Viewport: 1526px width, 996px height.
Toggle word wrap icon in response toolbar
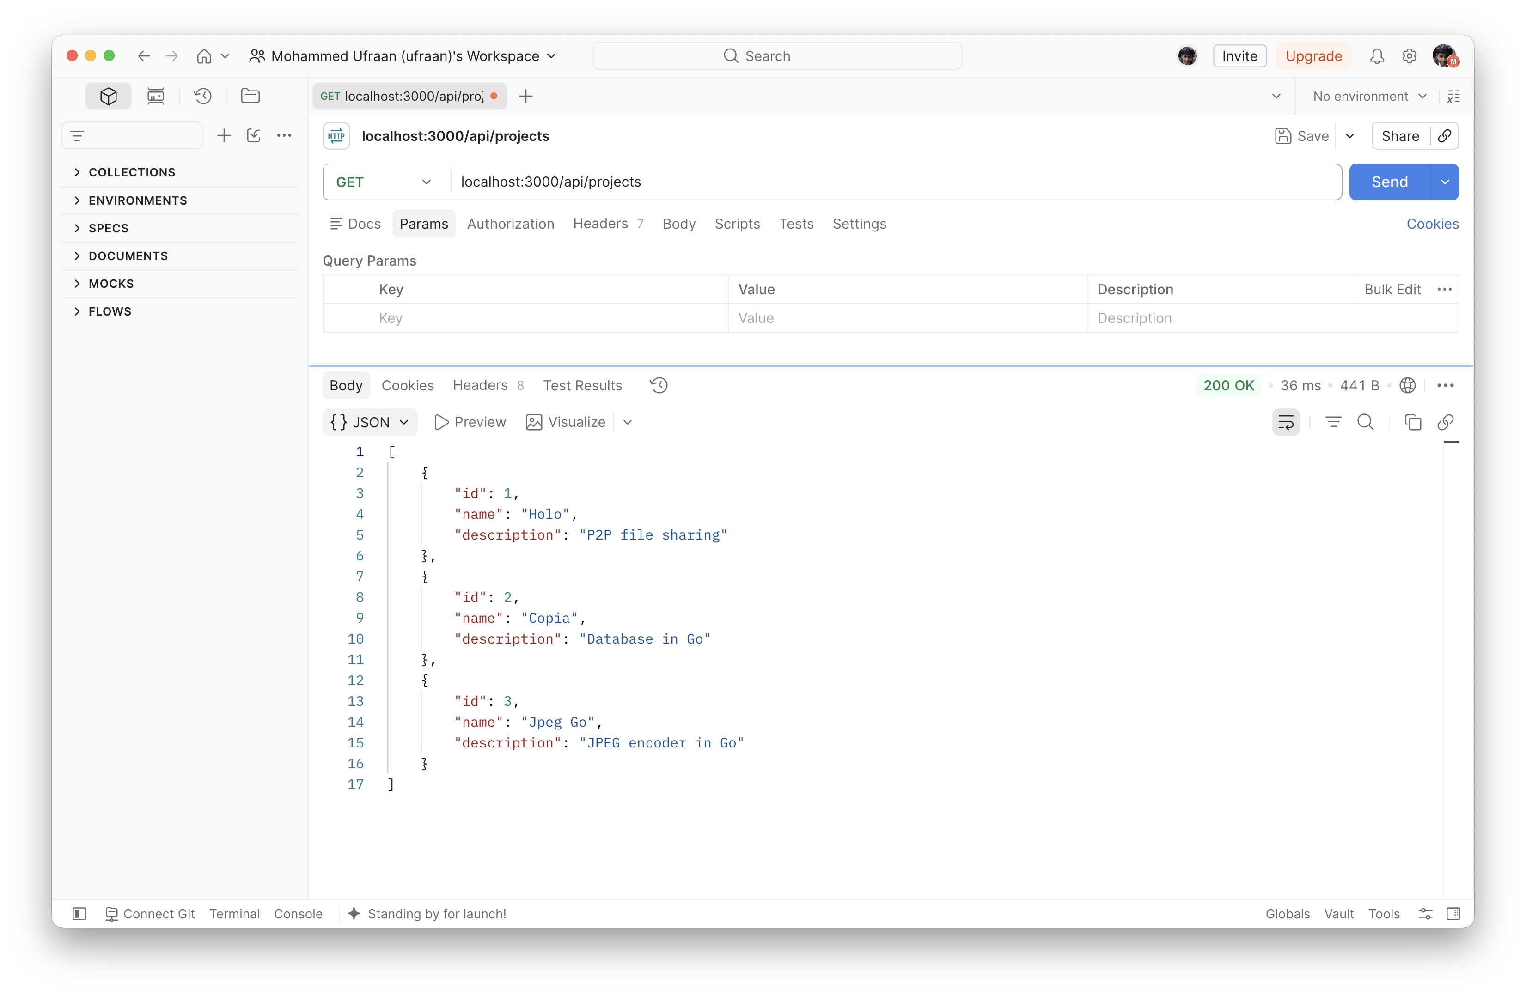pos(1286,422)
